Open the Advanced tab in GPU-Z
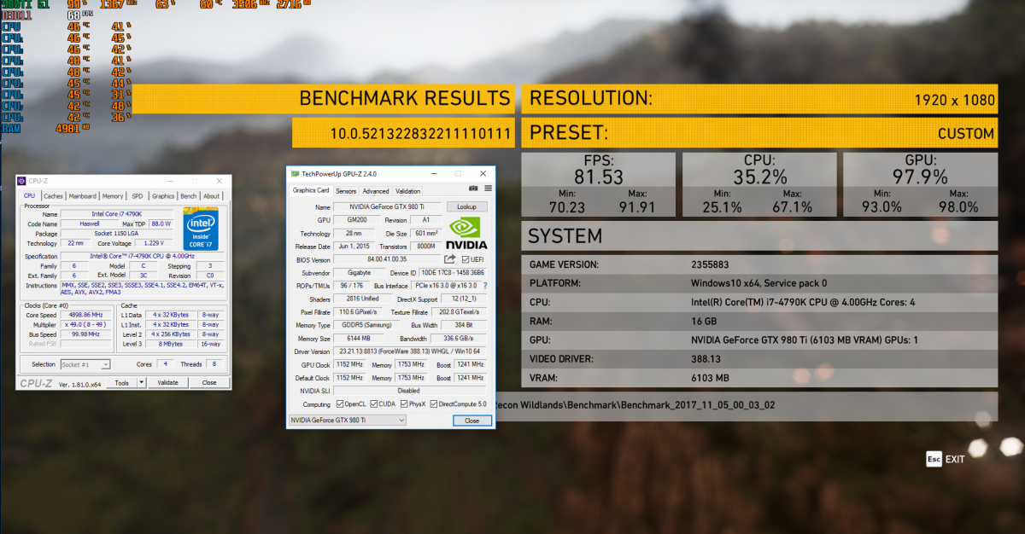The width and height of the screenshot is (1025, 534). click(376, 191)
